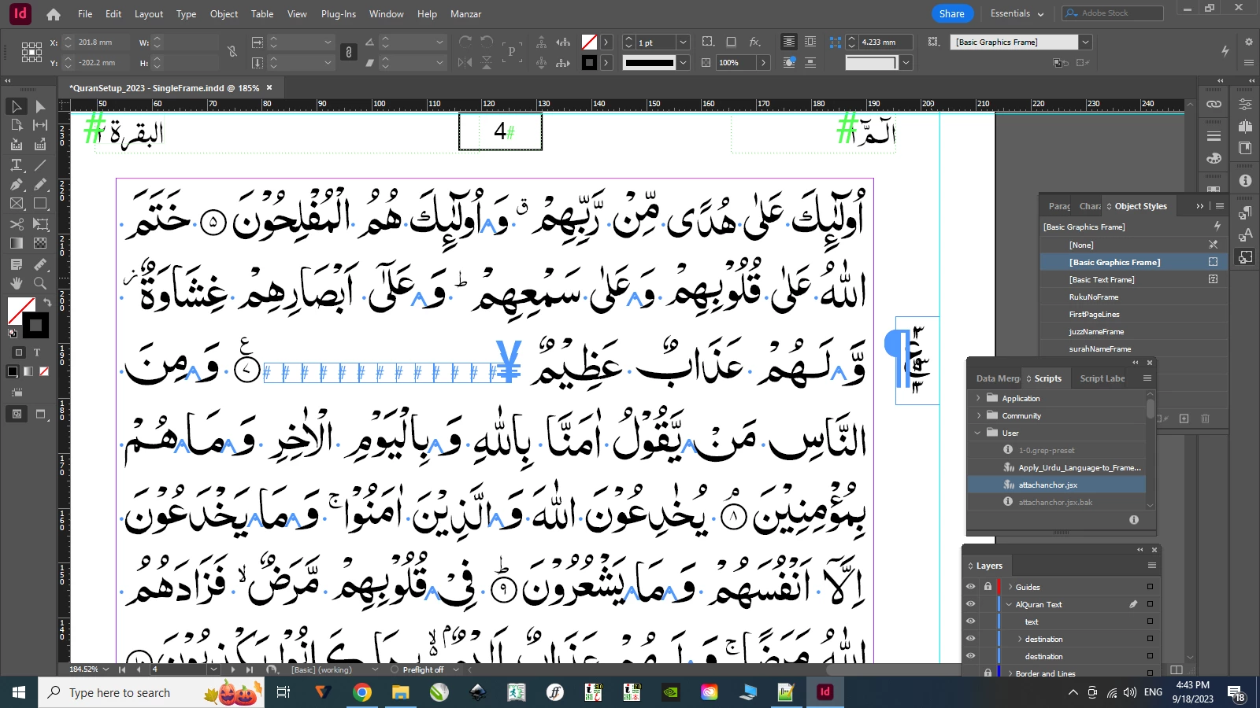Toggle visibility of the AlQuran Text layer
1260x708 pixels.
pyautogui.click(x=970, y=604)
